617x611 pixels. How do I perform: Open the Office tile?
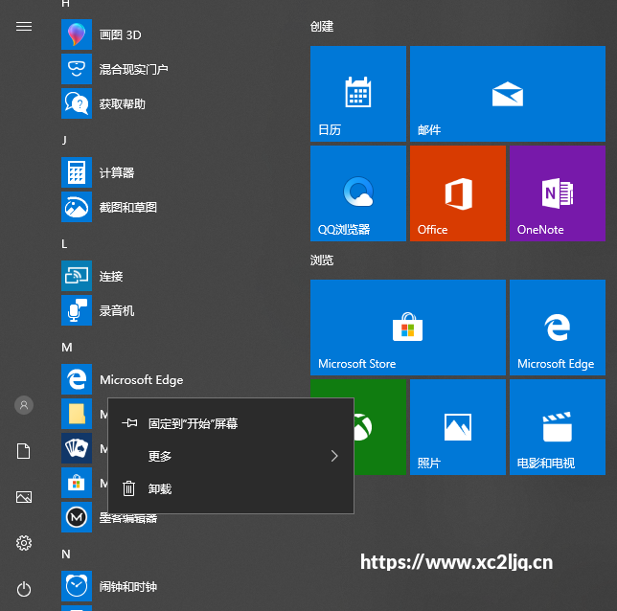coord(458,193)
